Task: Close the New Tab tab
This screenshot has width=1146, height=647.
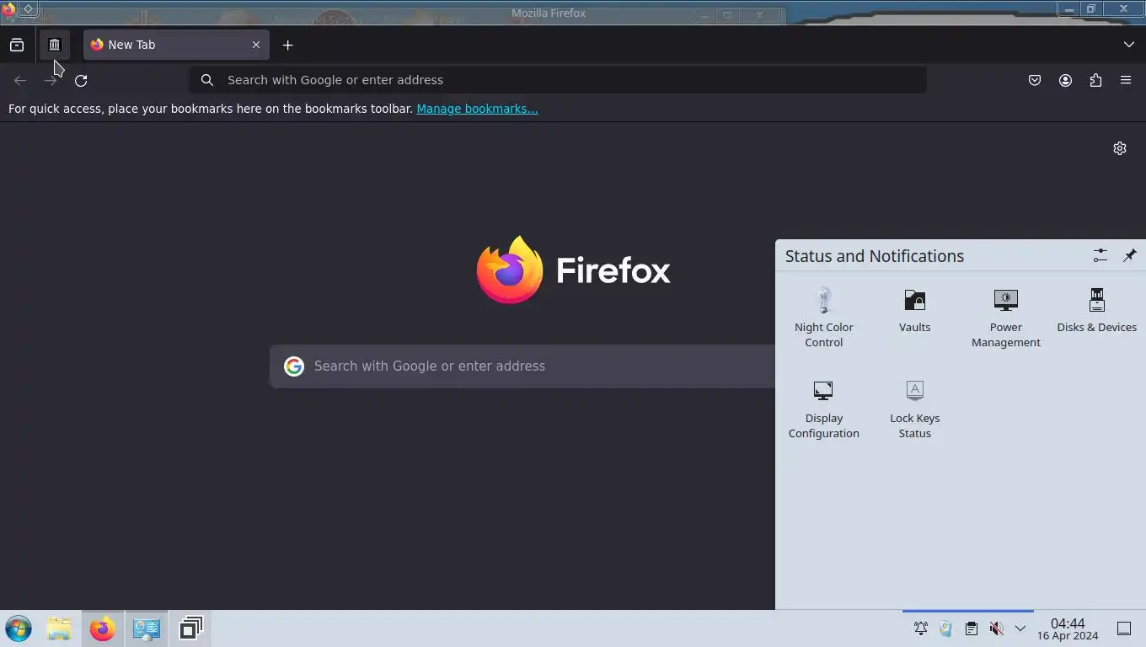Action: [x=256, y=45]
